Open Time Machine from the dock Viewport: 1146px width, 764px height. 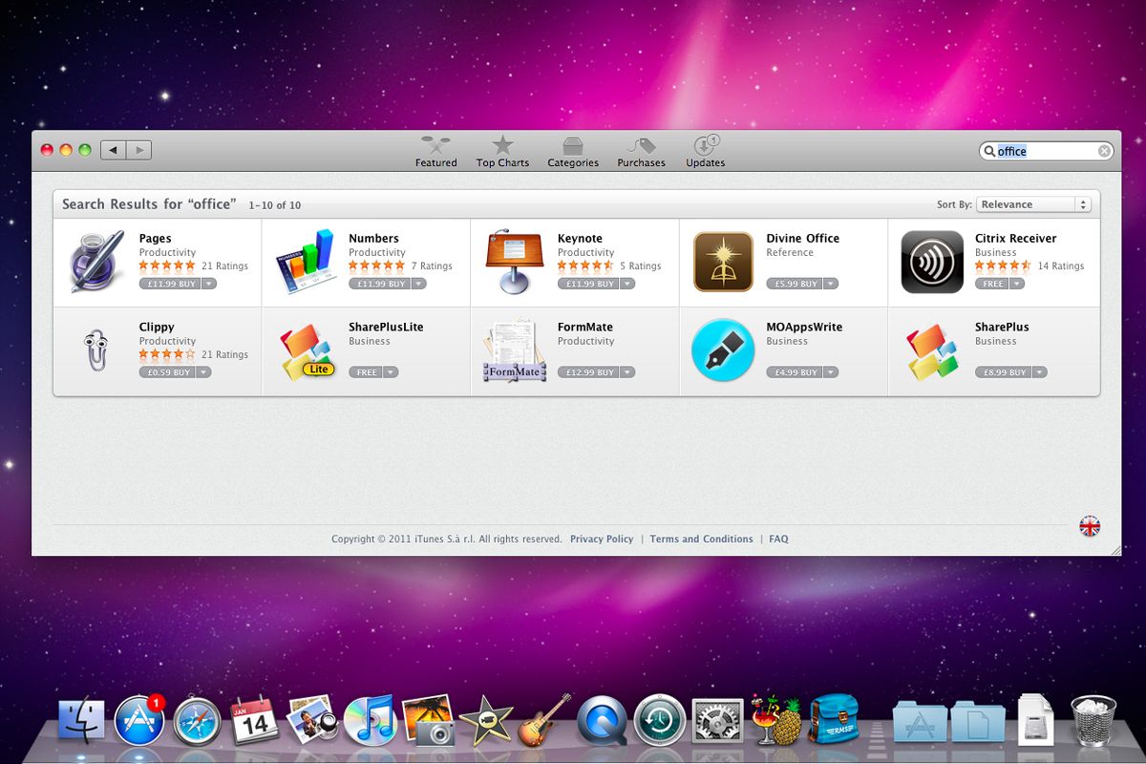tap(660, 720)
